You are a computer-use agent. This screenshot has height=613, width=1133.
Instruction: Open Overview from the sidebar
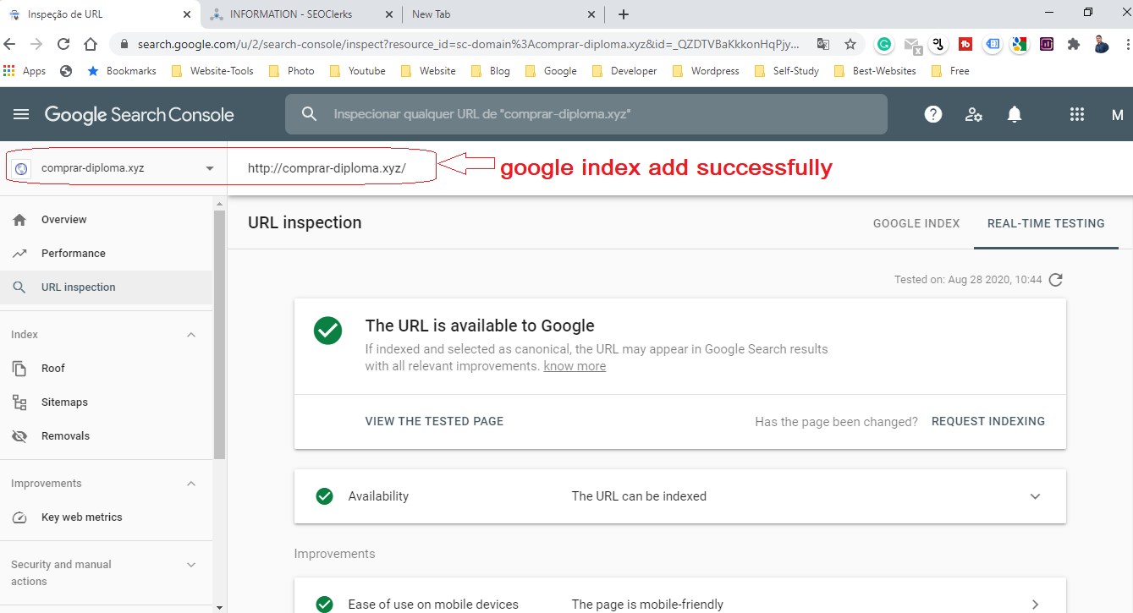63,219
